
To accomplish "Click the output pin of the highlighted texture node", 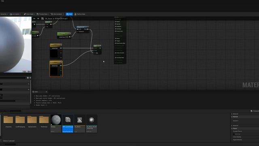I will (x=61, y=66).
